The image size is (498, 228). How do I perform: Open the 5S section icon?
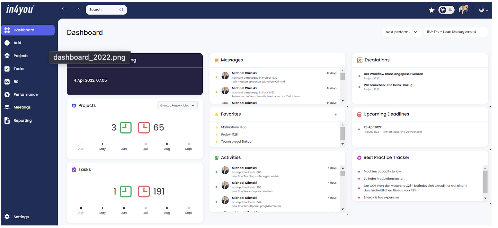point(7,82)
